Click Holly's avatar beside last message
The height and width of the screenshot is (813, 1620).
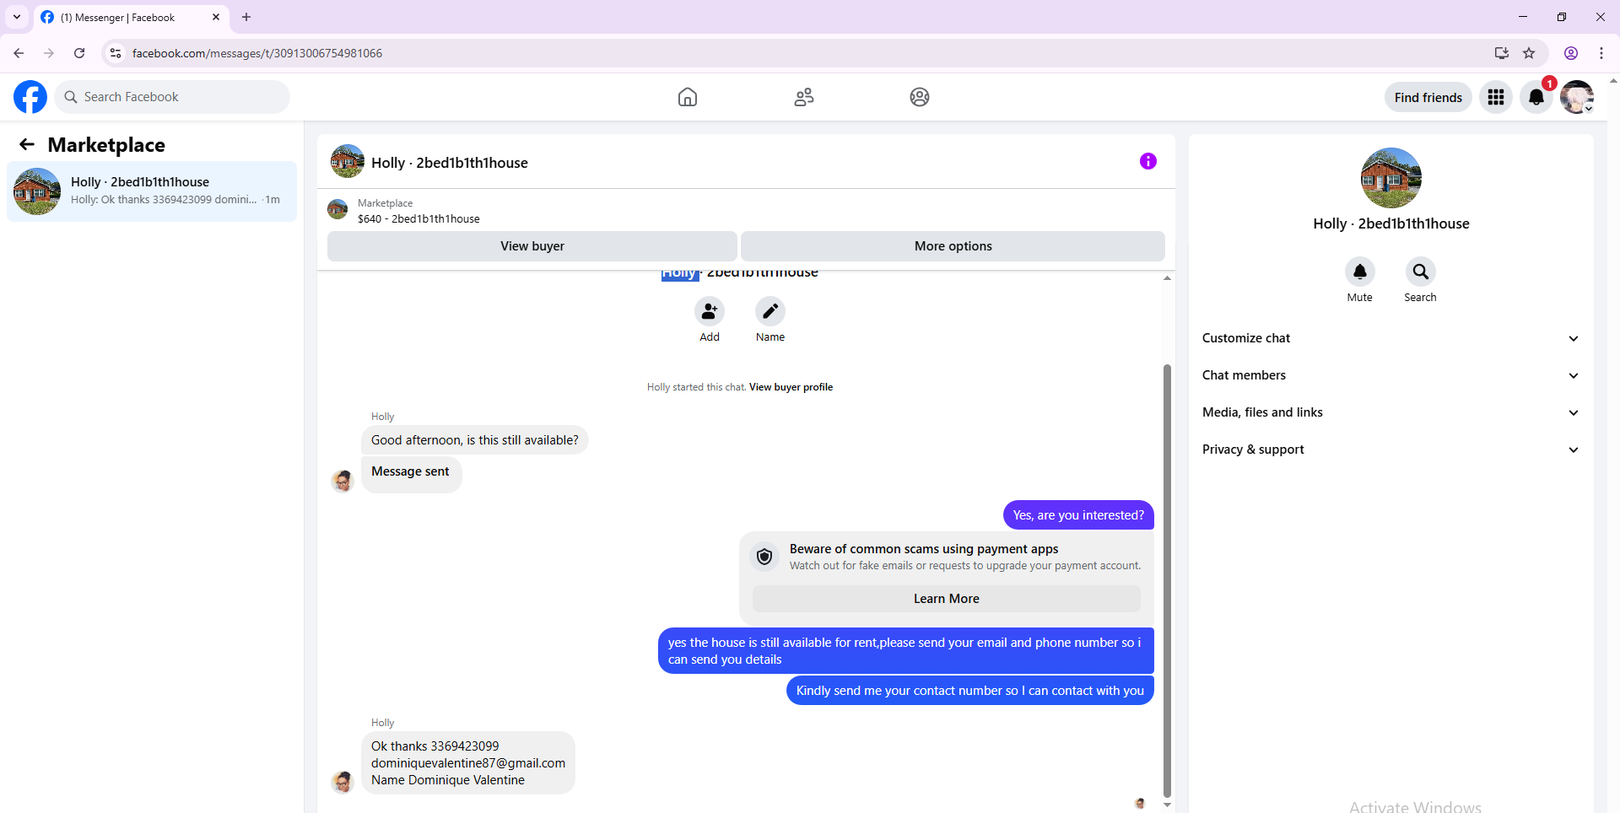click(343, 783)
